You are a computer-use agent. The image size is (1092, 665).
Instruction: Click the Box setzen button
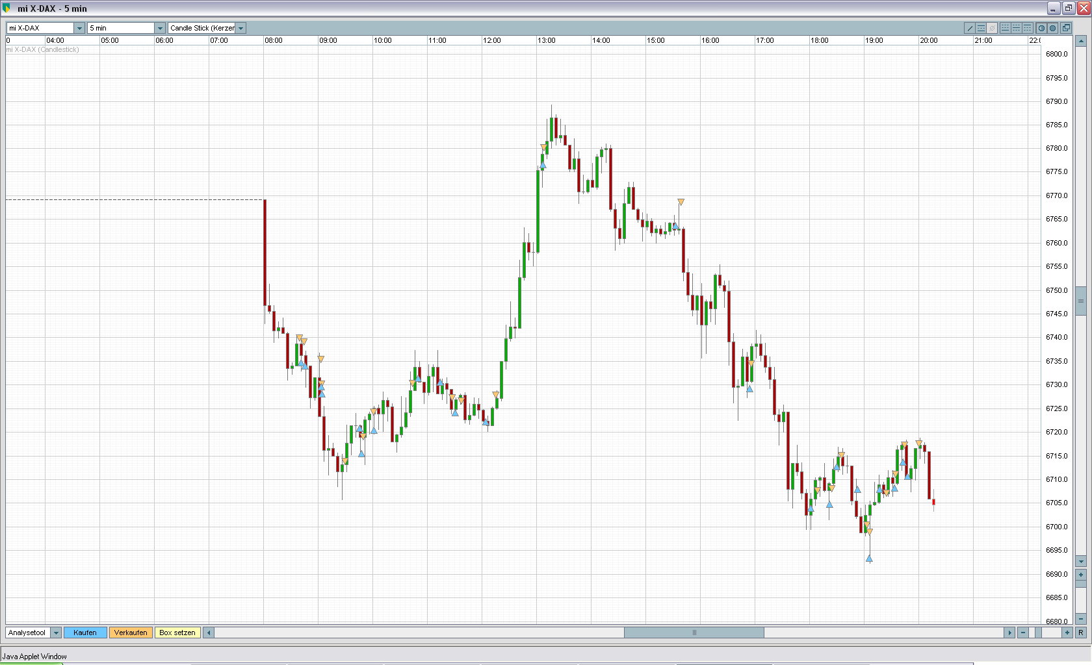coord(177,633)
